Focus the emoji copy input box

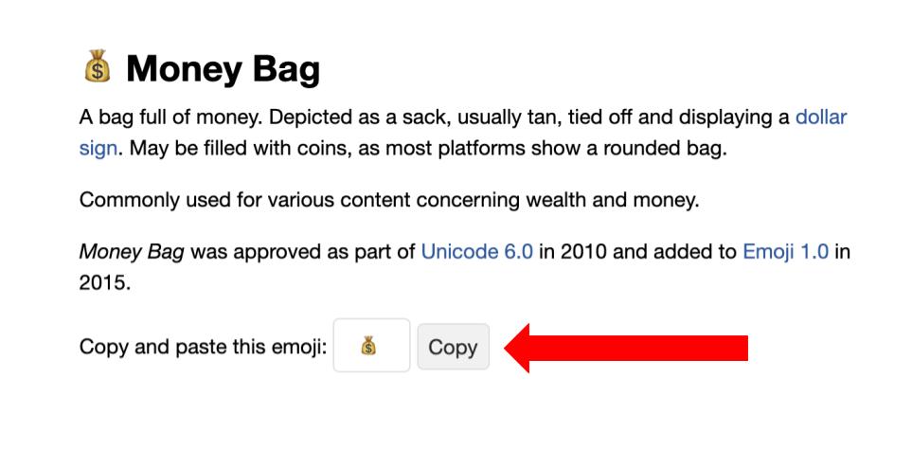[371, 345]
